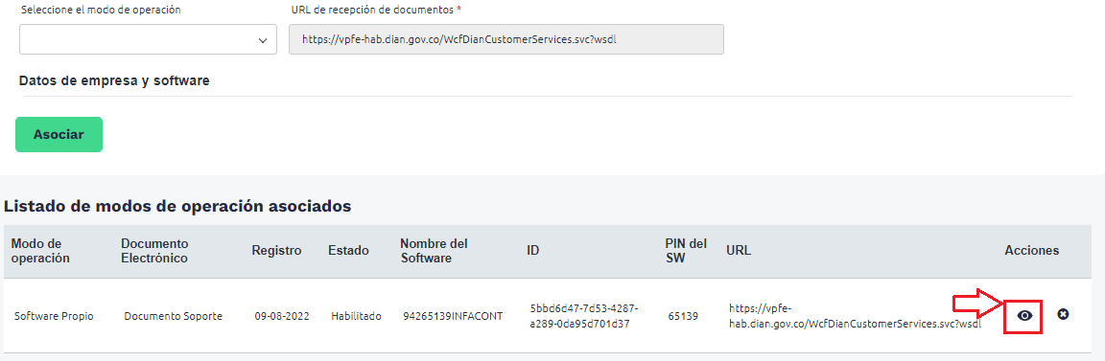Remove associated mode with the X icon
1105x361 pixels.
pyautogui.click(x=1063, y=314)
